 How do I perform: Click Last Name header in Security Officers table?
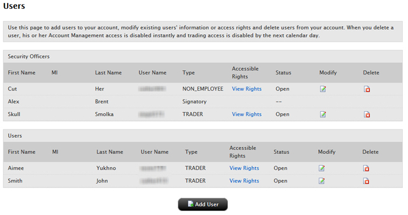pos(108,73)
